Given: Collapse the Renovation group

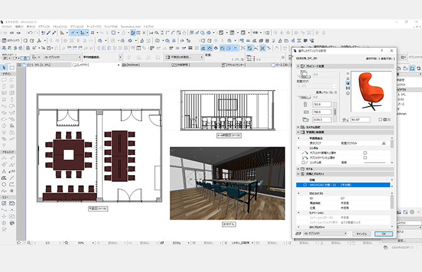Looking at the screenshot, I should click(299, 213).
